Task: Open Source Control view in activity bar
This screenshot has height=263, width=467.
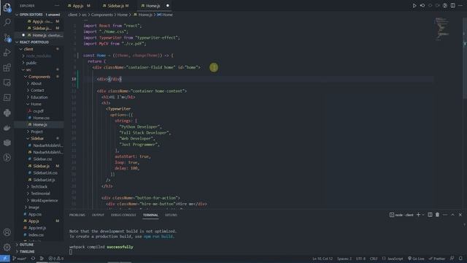Action: [x=7, y=37]
